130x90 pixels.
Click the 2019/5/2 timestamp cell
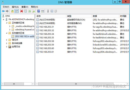tap(125, 30)
